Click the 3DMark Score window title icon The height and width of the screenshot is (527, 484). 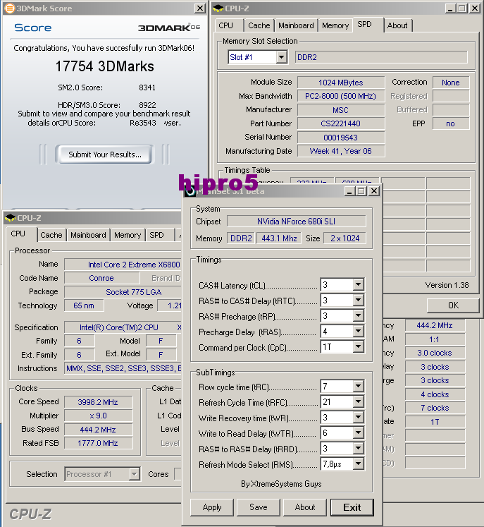(x=10, y=8)
